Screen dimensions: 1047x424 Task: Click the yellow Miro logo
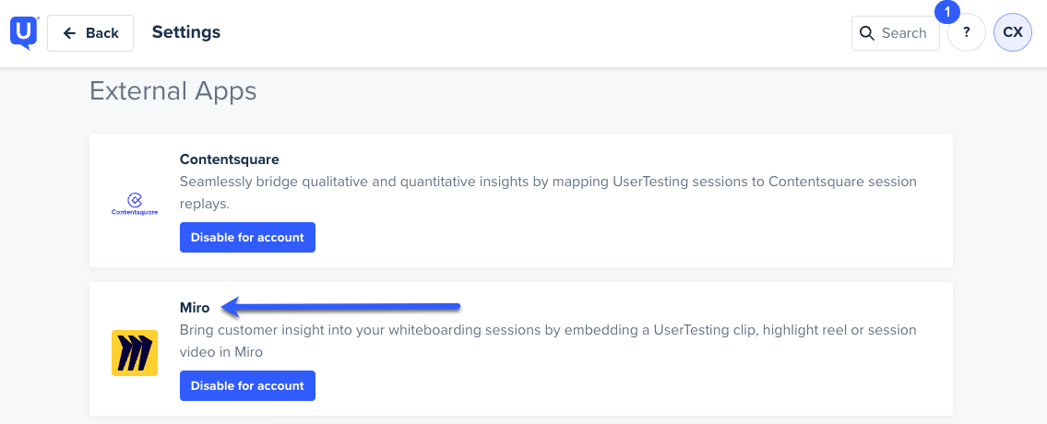134,352
